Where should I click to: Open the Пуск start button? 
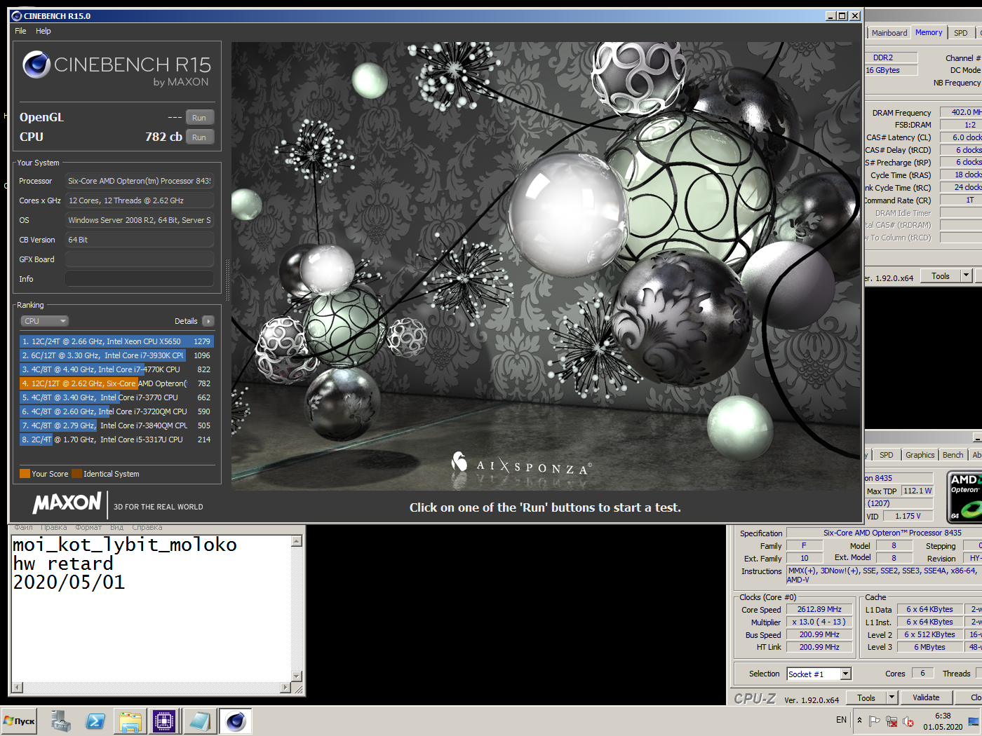(19, 721)
